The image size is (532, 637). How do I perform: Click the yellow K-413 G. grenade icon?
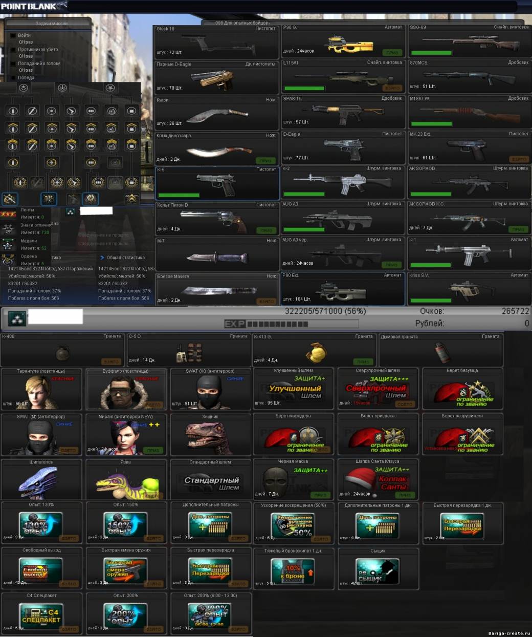click(x=317, y=352)
